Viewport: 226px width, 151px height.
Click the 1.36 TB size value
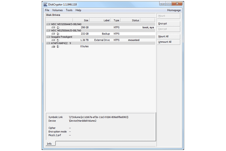pos(84,40)
